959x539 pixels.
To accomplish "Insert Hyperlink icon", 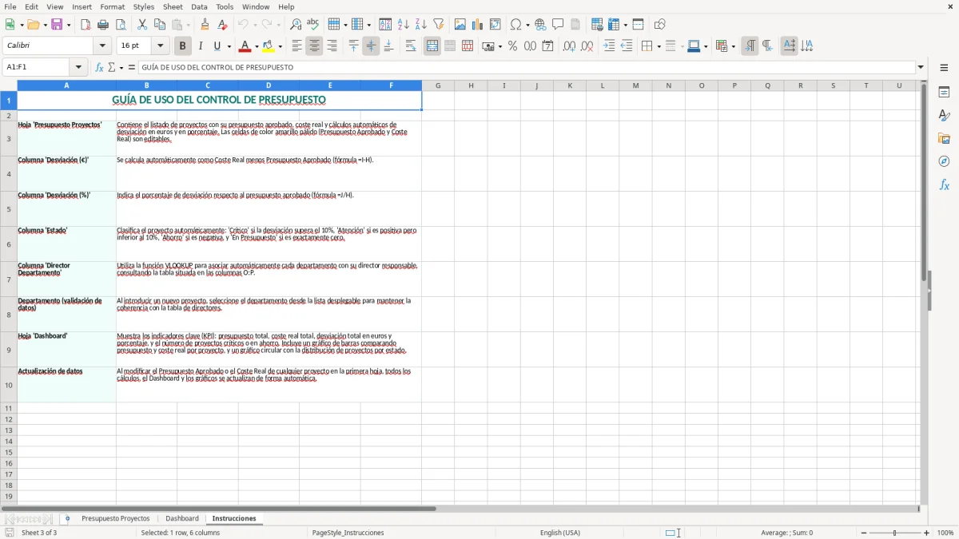I will coord(540,25).
